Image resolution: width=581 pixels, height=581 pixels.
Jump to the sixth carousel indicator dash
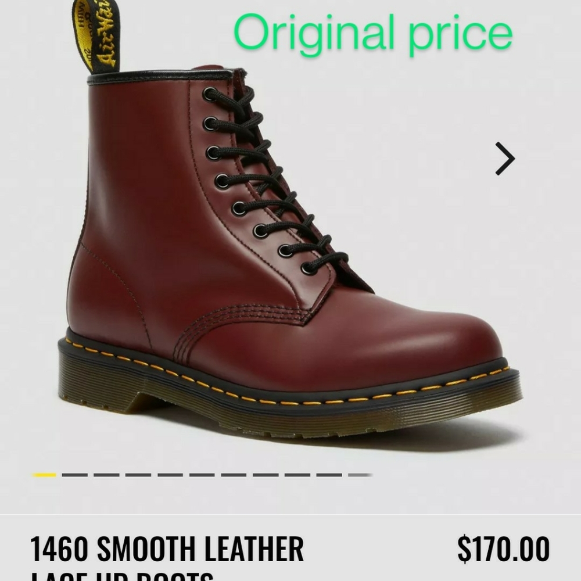click(202, 475)
